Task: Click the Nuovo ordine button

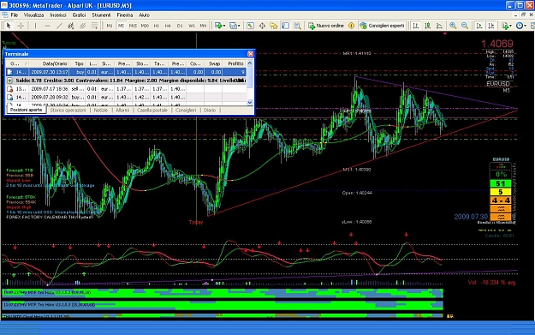Action: tap(326, 26)
